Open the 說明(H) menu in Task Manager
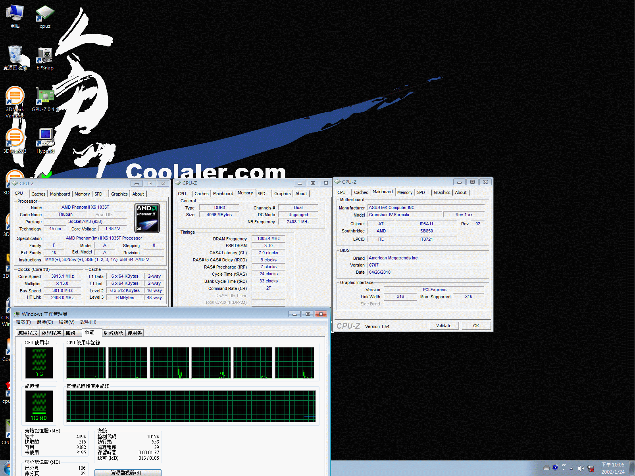The height and width of the screenshot is (476, 635). coord(88,322)
